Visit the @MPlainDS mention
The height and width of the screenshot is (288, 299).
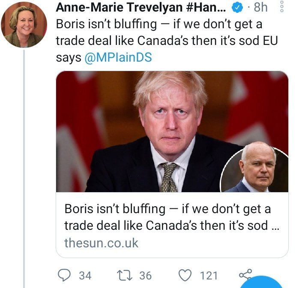118,57
